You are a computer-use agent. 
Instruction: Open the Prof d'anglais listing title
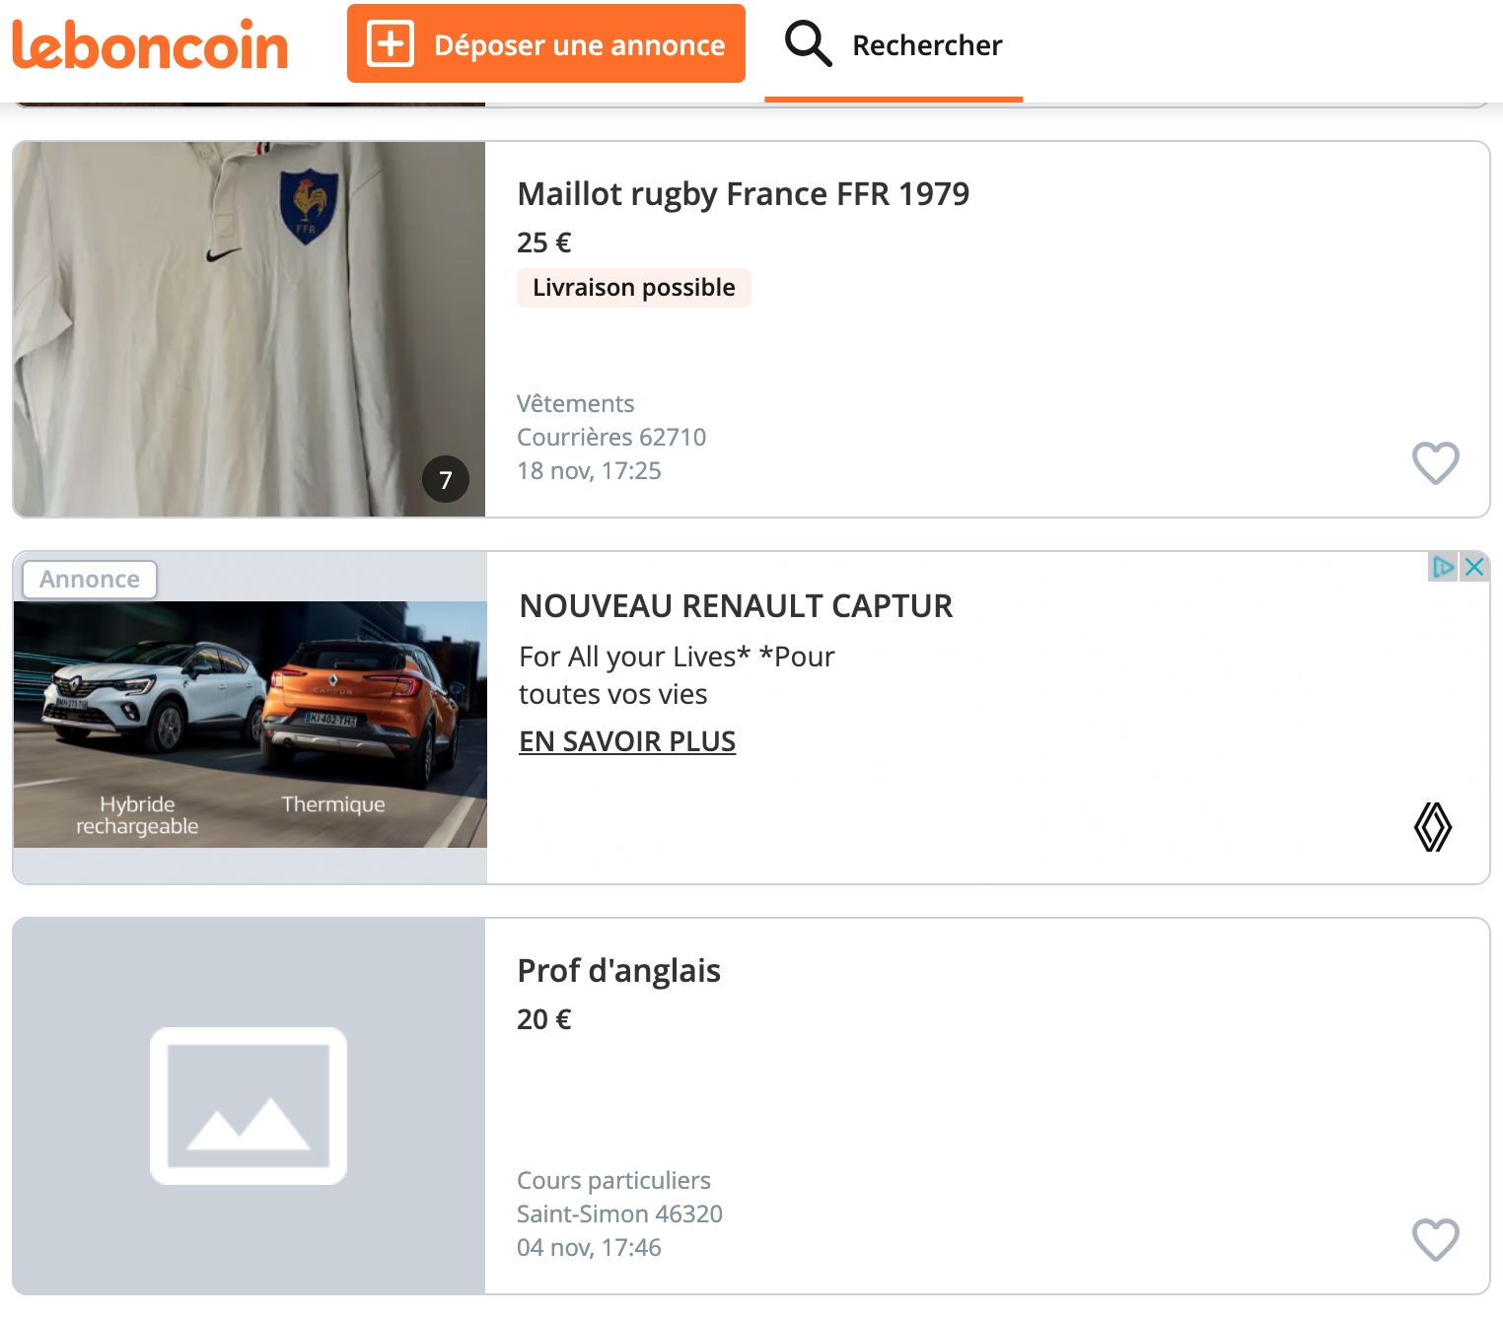(x=618, y=971)
